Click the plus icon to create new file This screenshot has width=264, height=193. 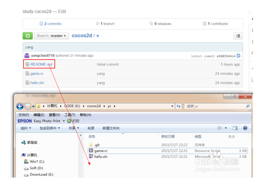pyautogui.click(x=98, y=36)
